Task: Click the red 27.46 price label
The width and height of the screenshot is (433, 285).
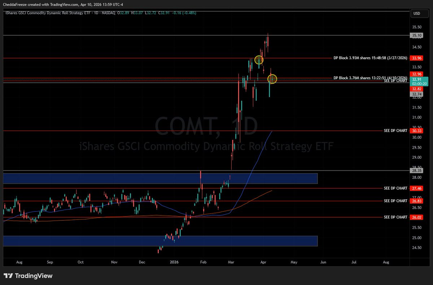Action: pos(417,188)
